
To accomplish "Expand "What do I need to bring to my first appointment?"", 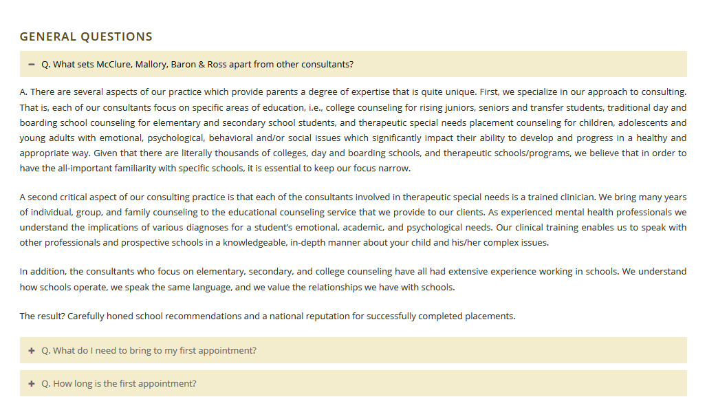I will coord(353,350).
